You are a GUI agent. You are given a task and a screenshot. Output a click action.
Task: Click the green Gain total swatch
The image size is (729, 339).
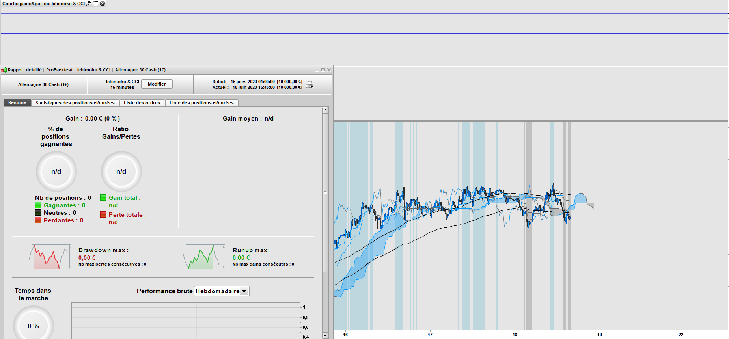point(103,197)
